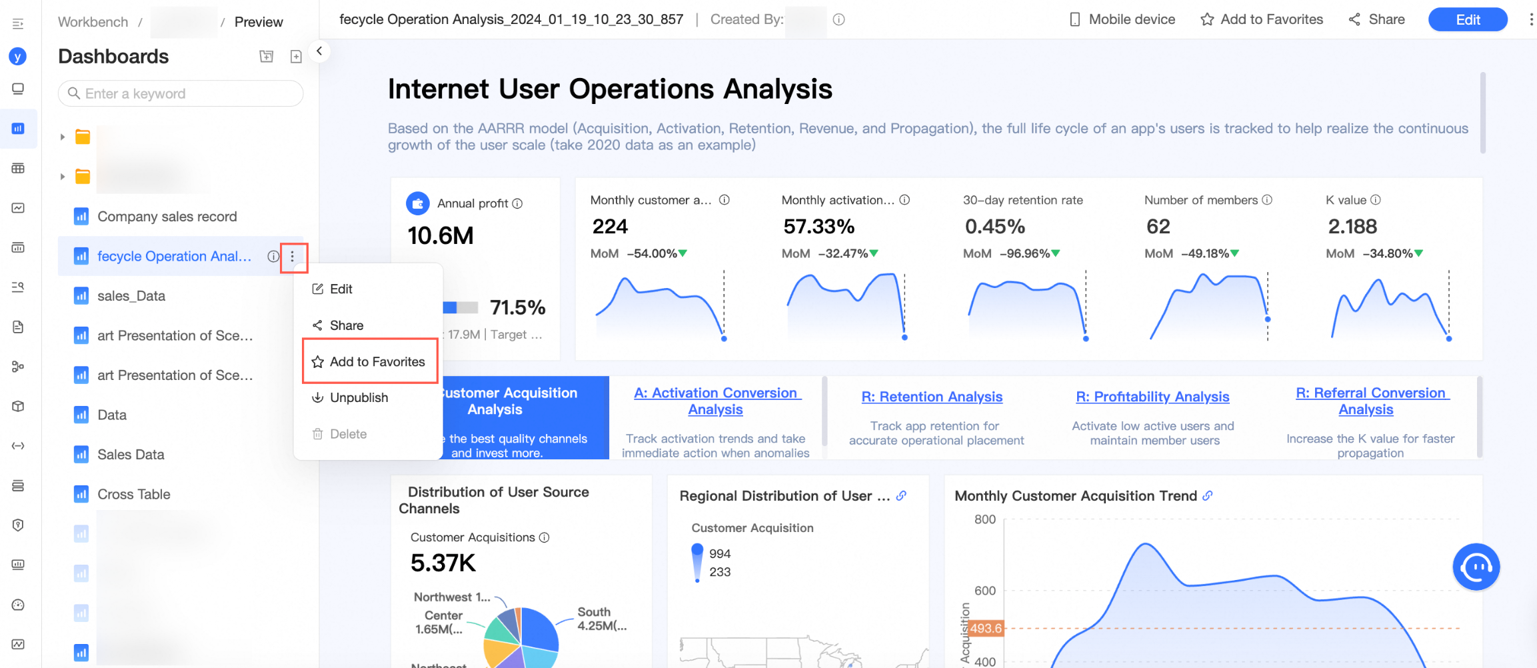Choose Edit from the context menu
The width and height of the screenshot is (1537, 668).
368,289
